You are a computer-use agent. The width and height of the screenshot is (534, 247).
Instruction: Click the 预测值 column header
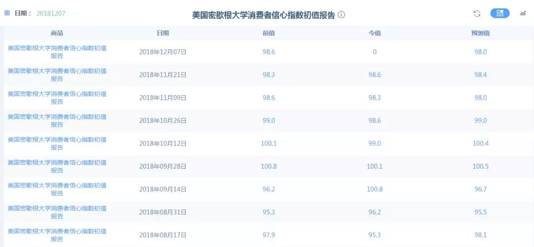(481, 34)
